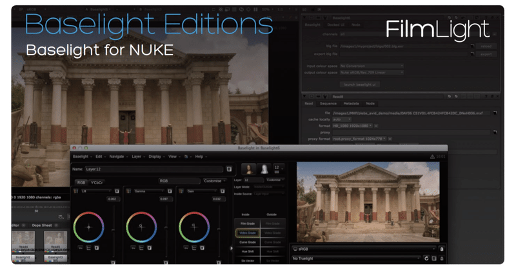The height and width of the screenshot is (270, 516).
Task: Open the No Truelight dropdown
Action: [356, 258]
